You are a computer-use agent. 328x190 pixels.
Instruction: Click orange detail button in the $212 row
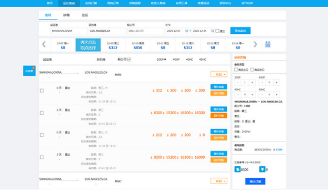pos(219,138)
